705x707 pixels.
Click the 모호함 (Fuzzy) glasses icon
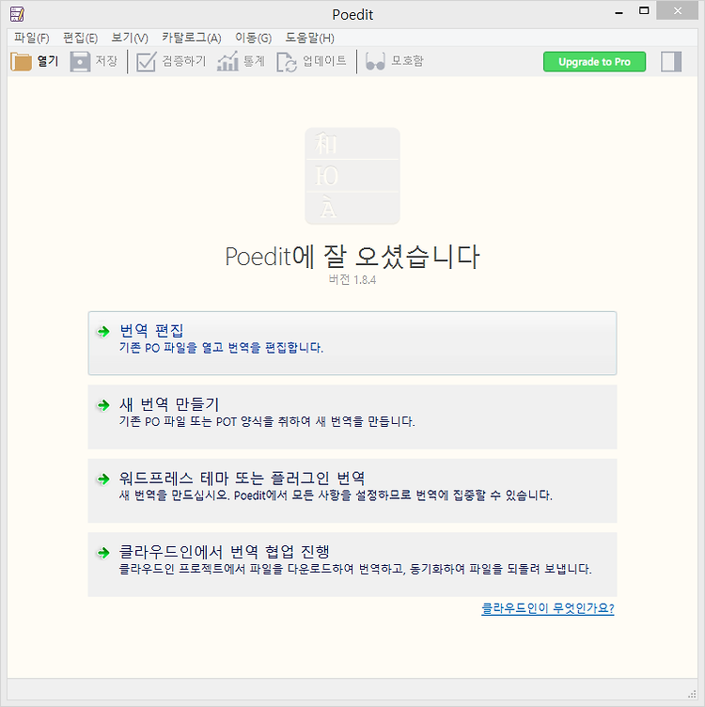(x=375, y=62)
